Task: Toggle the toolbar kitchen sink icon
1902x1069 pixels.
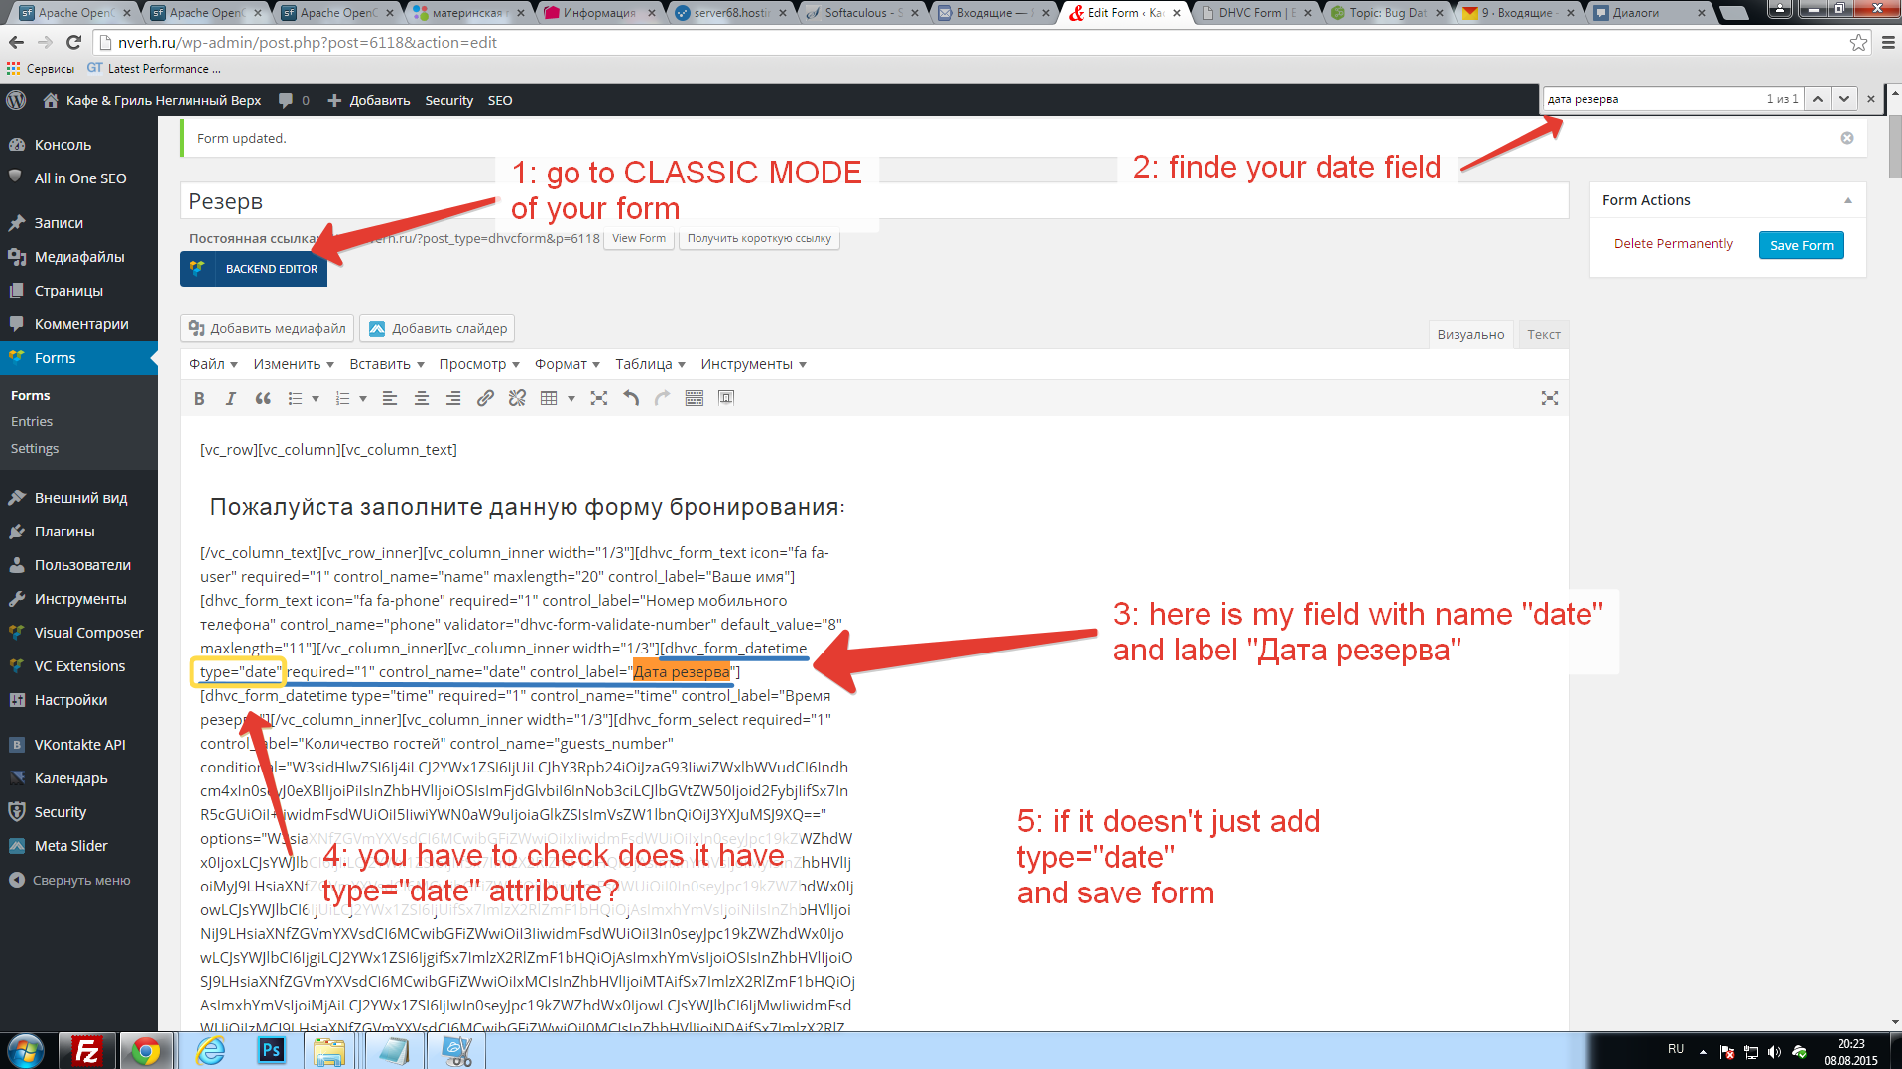Action: tap(695, 398)
